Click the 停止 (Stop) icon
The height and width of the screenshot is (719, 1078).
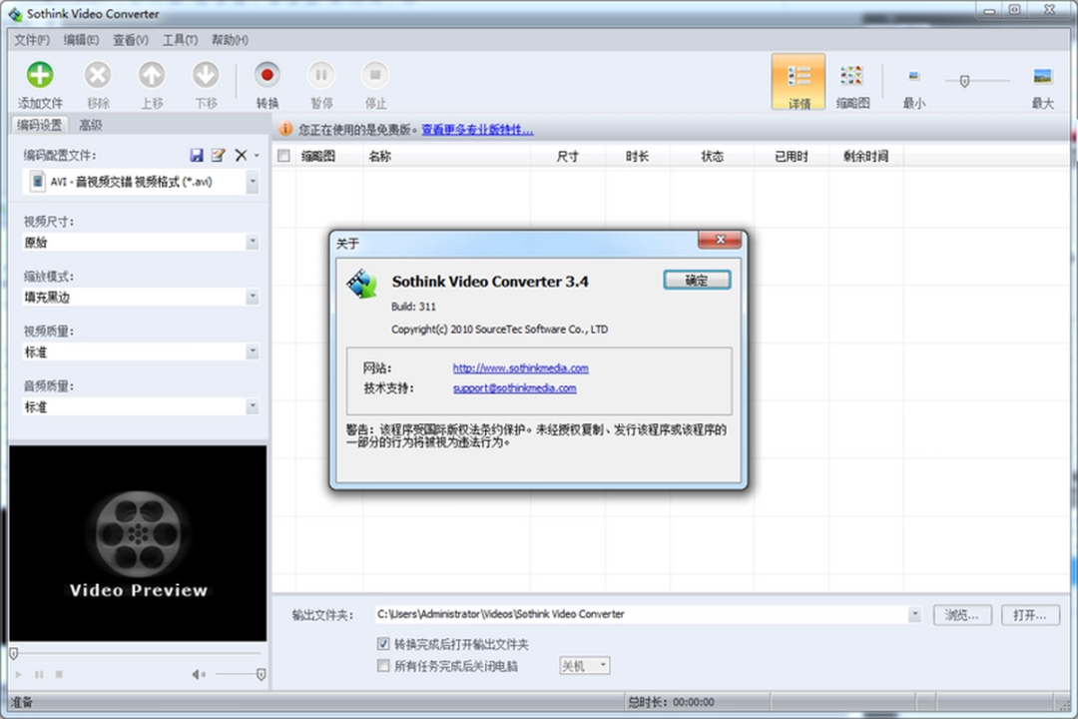375,75
